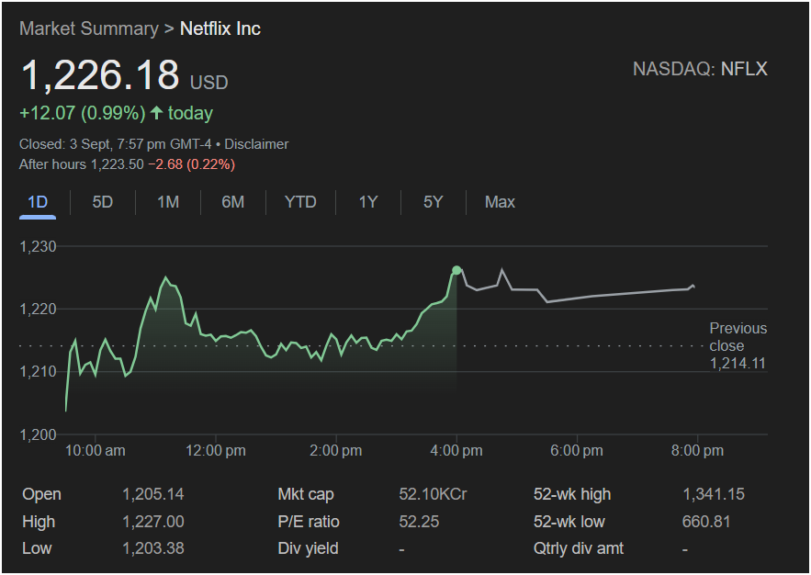811x575 pixels.
Task: Click the USD currency label
Action: tap(209, 83)
